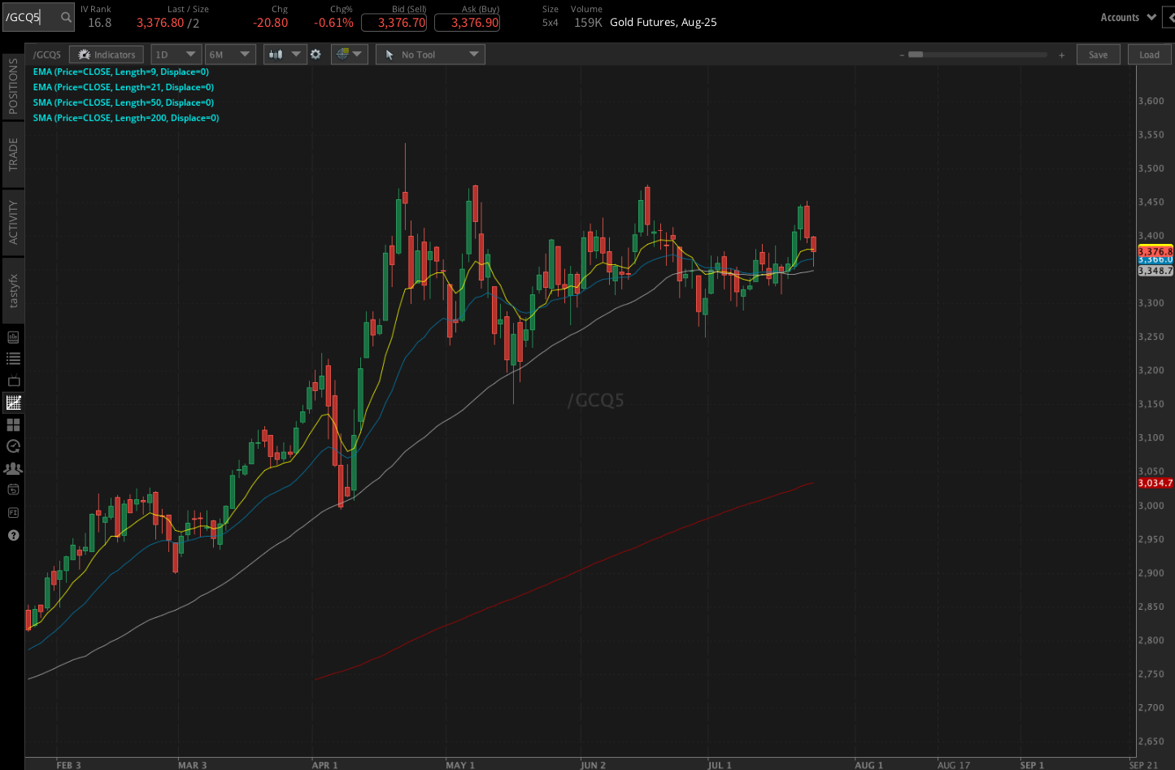Image resolution: width=1175 pixels, height=770 pixels.
Task: Open the help question mark icon
Action: click(x=13, y=535)
